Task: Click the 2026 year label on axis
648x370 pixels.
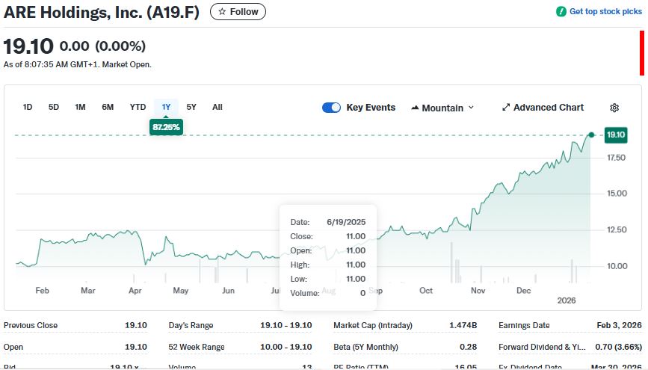Action: coord(567,300)
